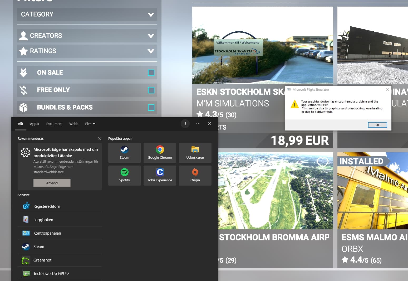
Task: Open the RATINGS filter dropdown
Action: click(87, 51)
